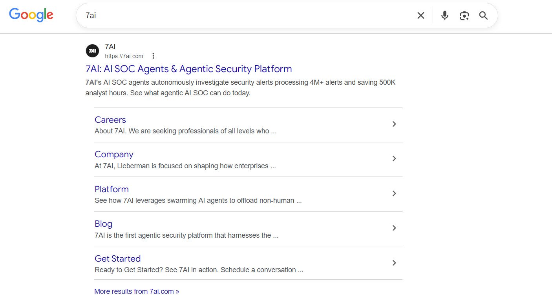Click inside the search field containing 7ai
552x304 pixels.
236,16
